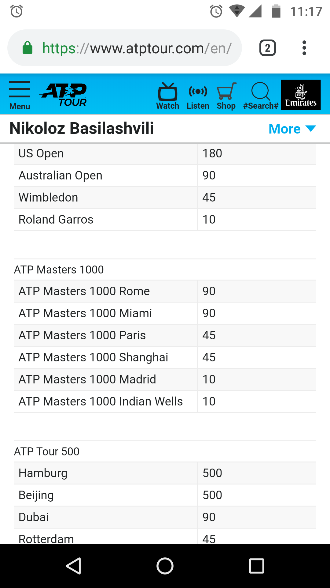Open the browser tab switcher
Image resolution: width=330 pixels, height=588 pixels.
point(268,48)
